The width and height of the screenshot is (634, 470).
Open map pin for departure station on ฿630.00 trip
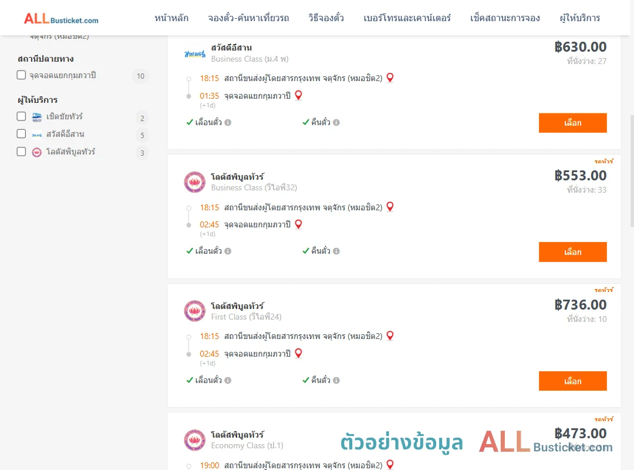pos(390,78)
